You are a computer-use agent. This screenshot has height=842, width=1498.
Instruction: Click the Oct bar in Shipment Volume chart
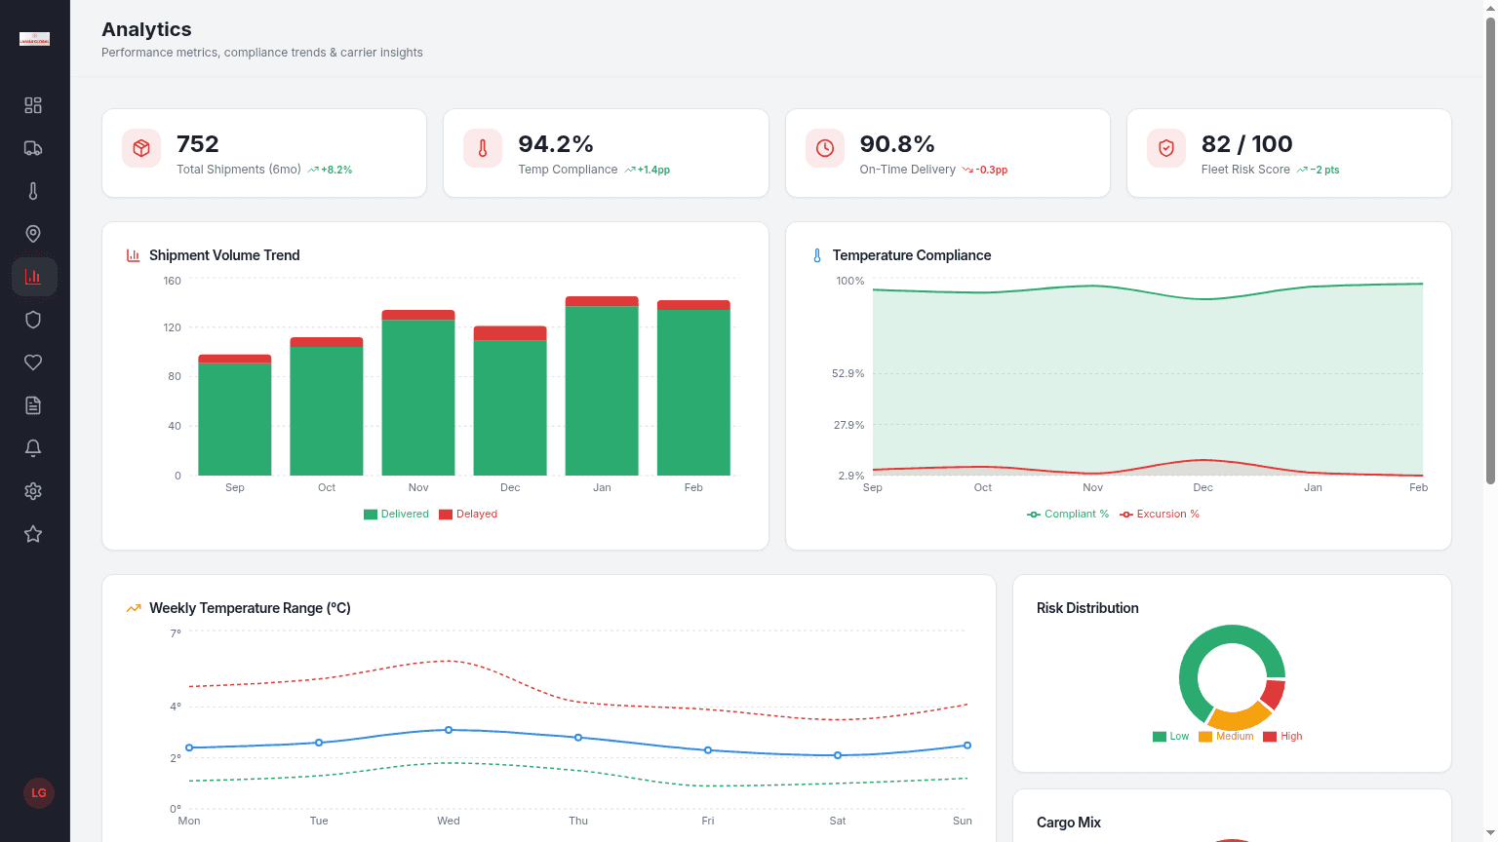click(x=327, y=406)
